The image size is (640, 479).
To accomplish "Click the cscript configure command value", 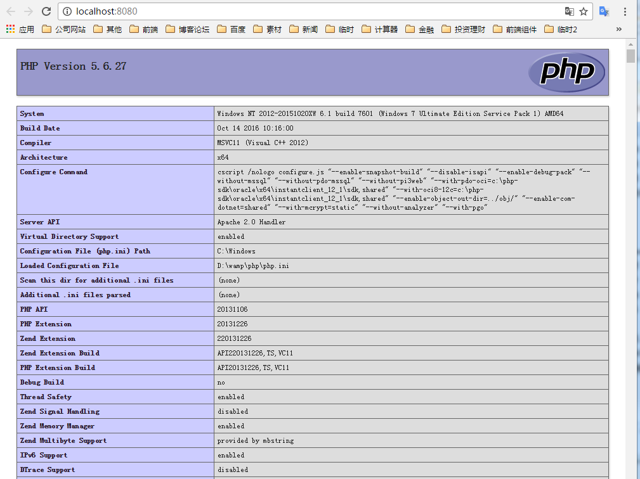I will [x=403, y=189].
